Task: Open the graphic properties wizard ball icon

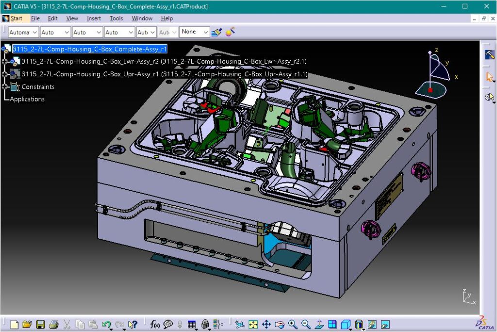Action: click(x=230, y=32)
